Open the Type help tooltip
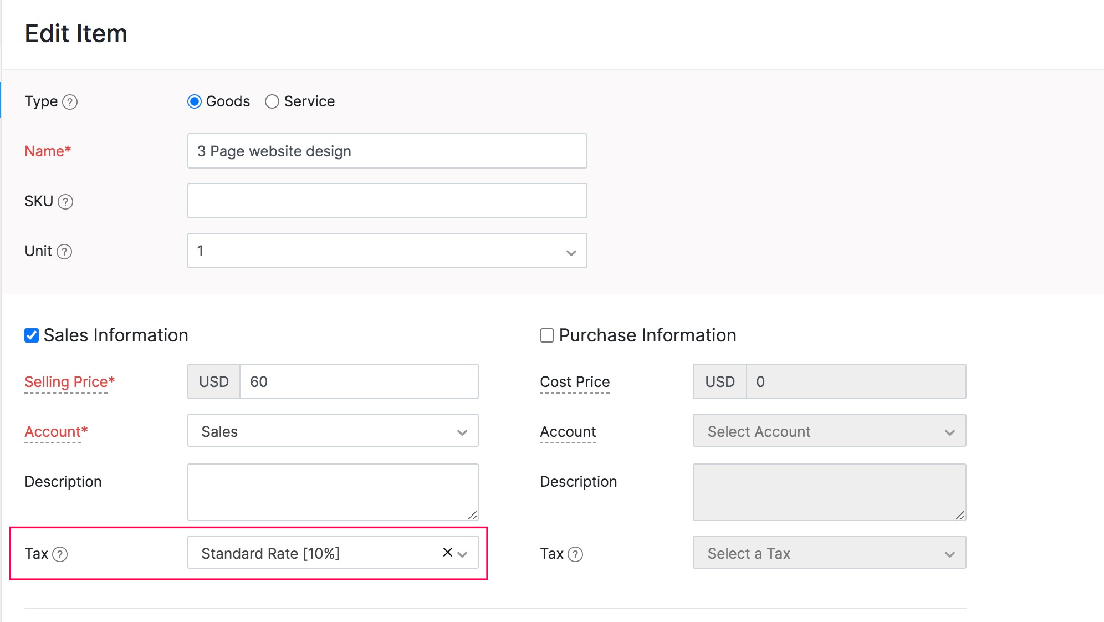The image size is (1104, 622). [69, 101]
